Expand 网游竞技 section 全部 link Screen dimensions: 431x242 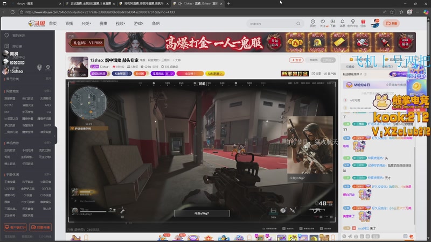[47, 91]
